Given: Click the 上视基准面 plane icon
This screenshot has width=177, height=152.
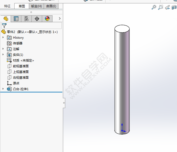Looking at the screenshot, I should pyautogui.click(x=9, y=72).
